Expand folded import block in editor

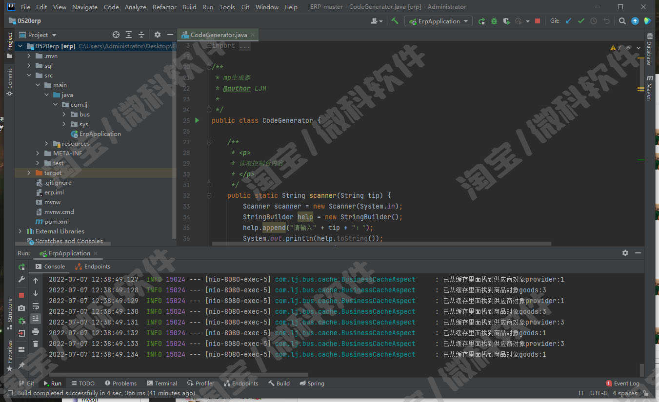209,45
